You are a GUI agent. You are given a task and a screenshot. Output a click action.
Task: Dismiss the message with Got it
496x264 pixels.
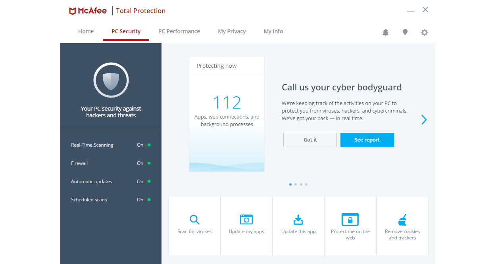click(x=310, y=140)
